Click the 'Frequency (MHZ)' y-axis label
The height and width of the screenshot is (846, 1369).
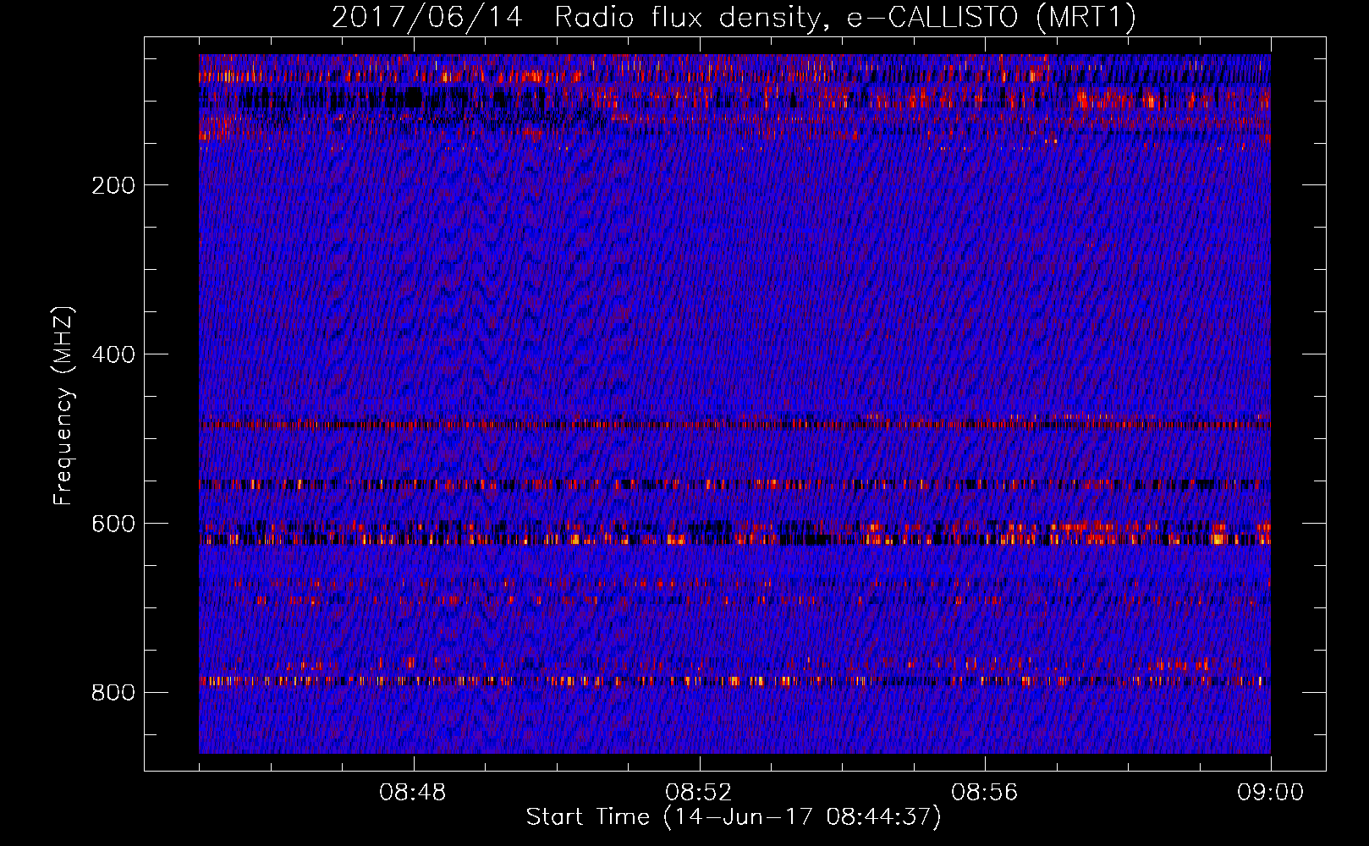pyautogui.click(x=63, y=405)
